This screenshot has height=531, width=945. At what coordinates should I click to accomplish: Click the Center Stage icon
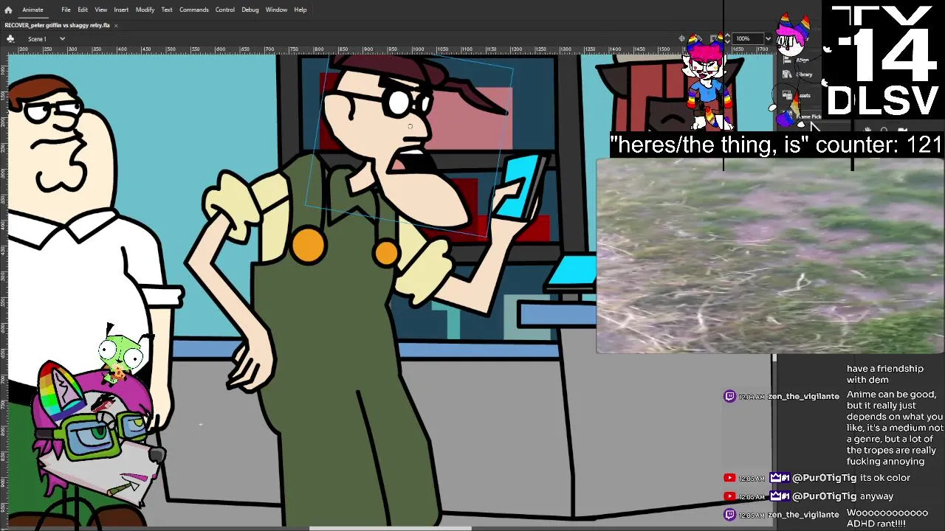pos(683,38)
